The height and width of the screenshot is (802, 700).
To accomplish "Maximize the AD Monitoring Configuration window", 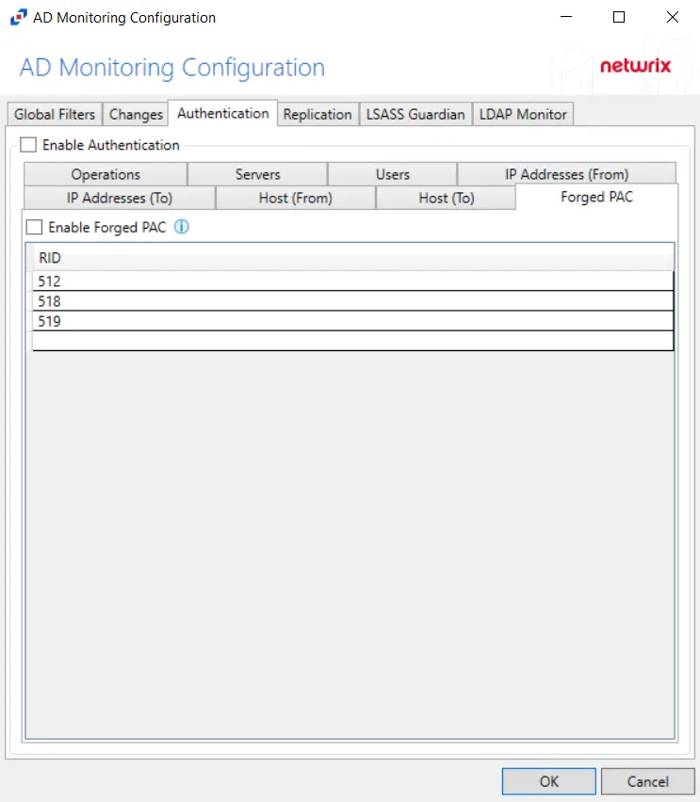I will click(x=619, y=17).
